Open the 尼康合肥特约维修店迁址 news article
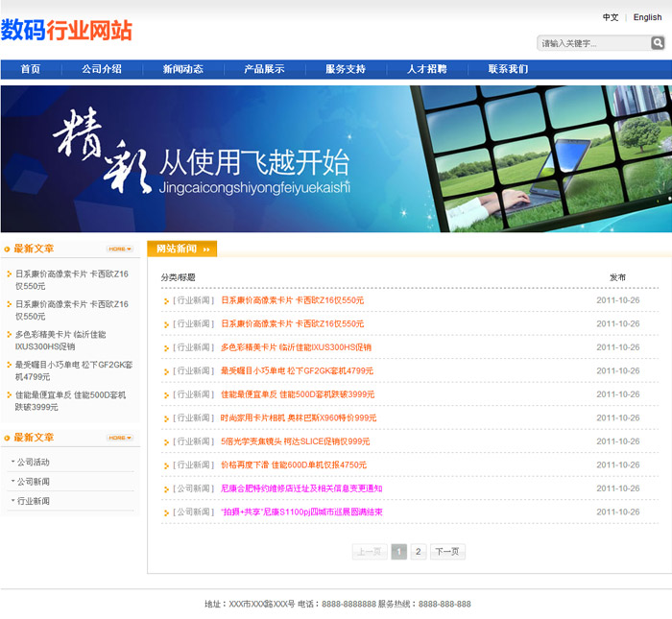This screenshot has height=619, width=672. coord(300,488)
